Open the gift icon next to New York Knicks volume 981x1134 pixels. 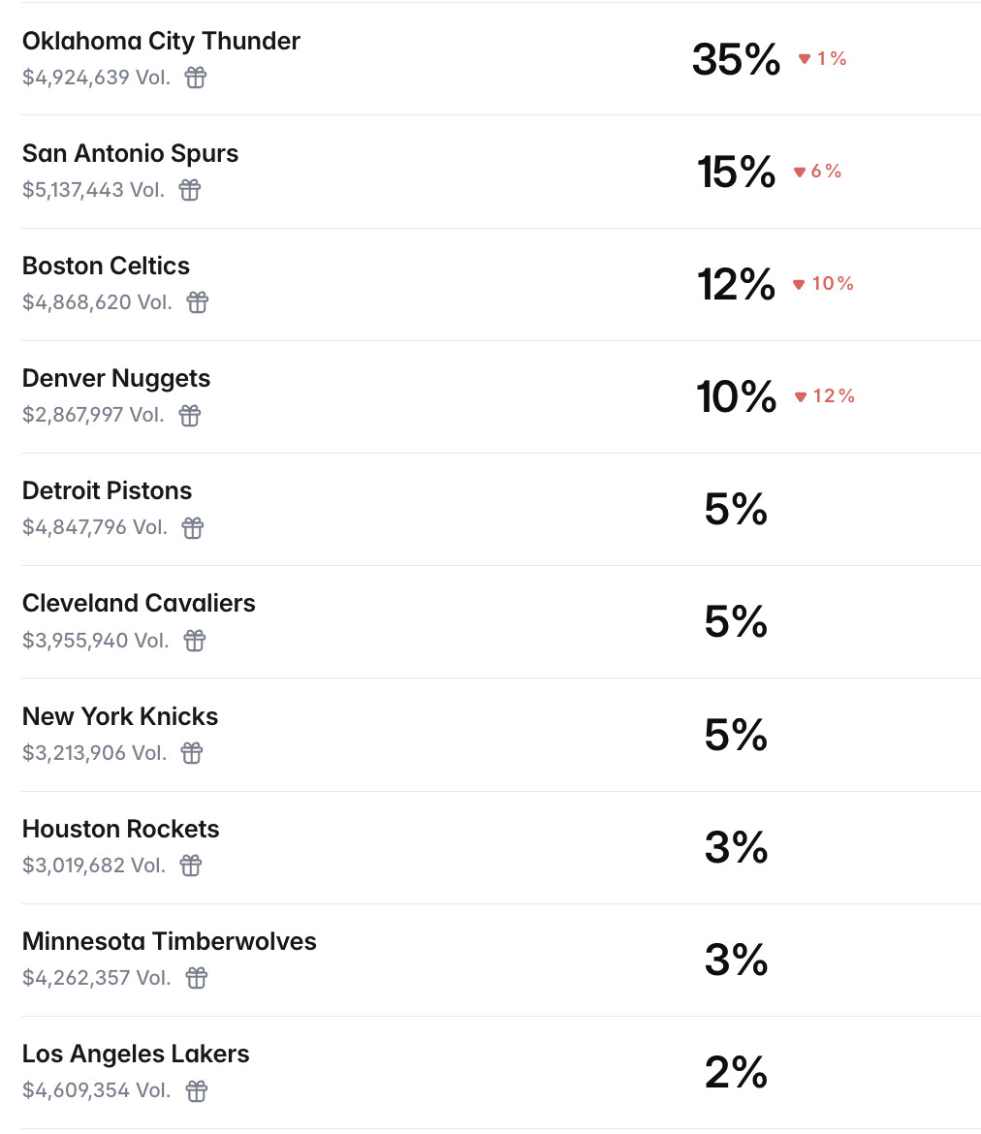[192, 752]
